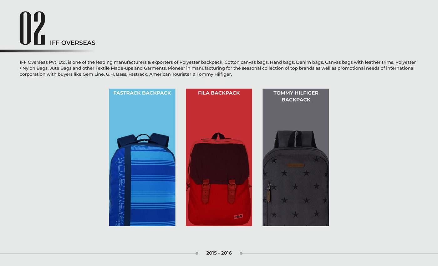Click the IFF OVERSEAS heading
Viewport: 438px width, 266px height.
(x=73, y=43)
